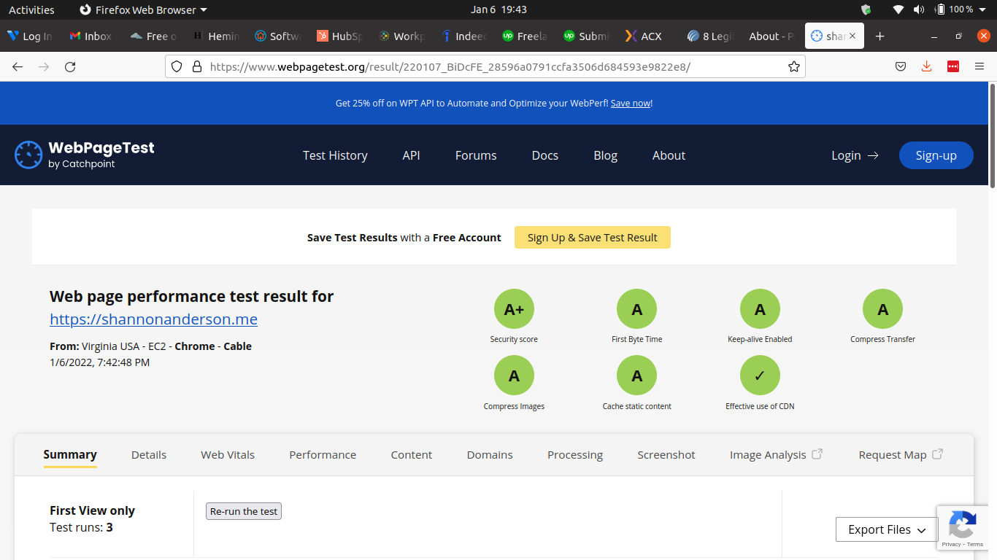Viewport: 997px width, 560px height.
Task: Open the red extension icon in toolbar
Action: click(952, 66)
